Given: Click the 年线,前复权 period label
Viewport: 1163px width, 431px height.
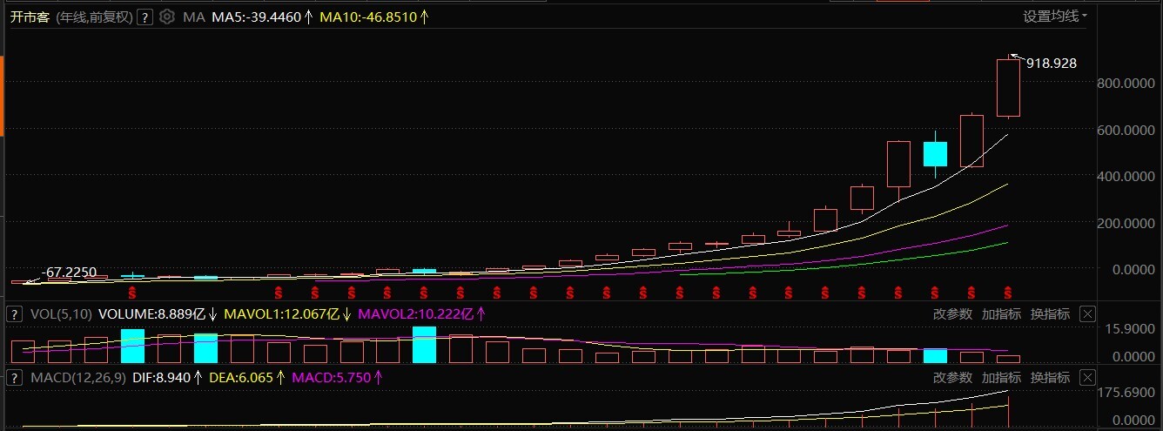Looking at the screenshot, I should click(x=94, y=17).
